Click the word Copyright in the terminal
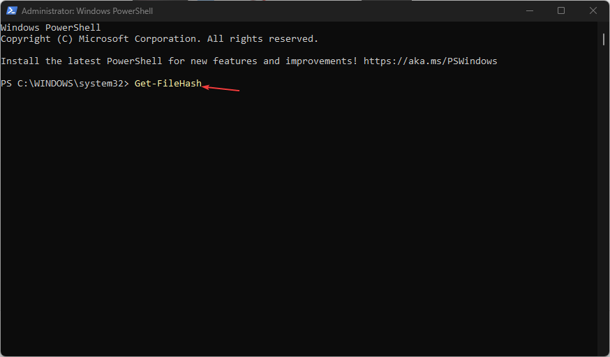 26,39
